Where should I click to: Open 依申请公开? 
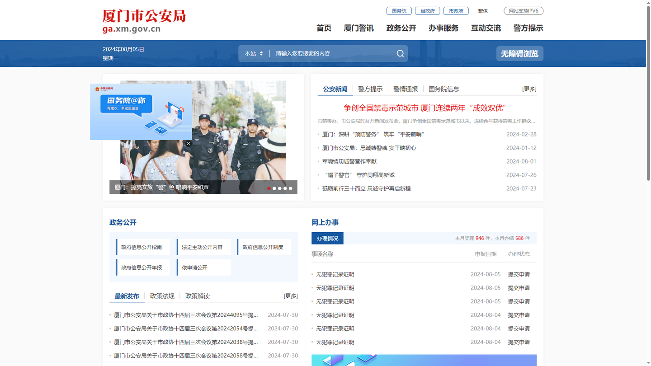click(204, 267)
